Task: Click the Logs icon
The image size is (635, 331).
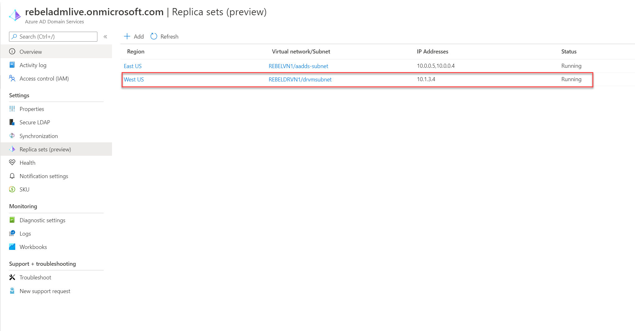Action: (x=12, y=233)
